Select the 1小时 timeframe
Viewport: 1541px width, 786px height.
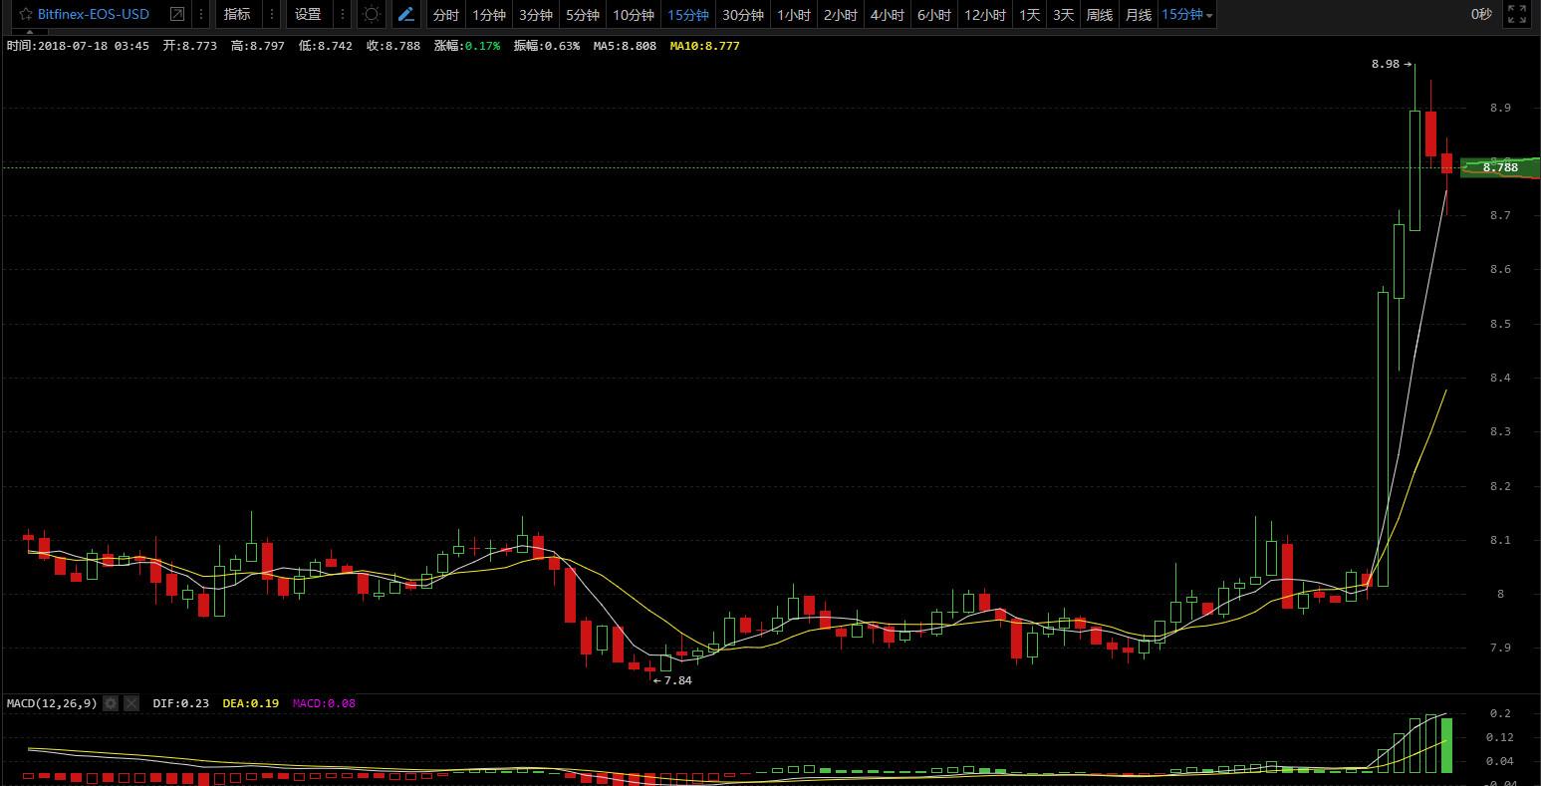click(x=793, y=15)
